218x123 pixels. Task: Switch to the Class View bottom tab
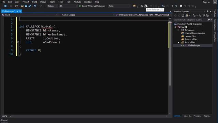coord(187,116)
